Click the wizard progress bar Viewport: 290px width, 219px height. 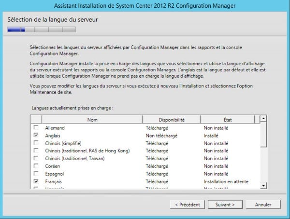point(42,29)
